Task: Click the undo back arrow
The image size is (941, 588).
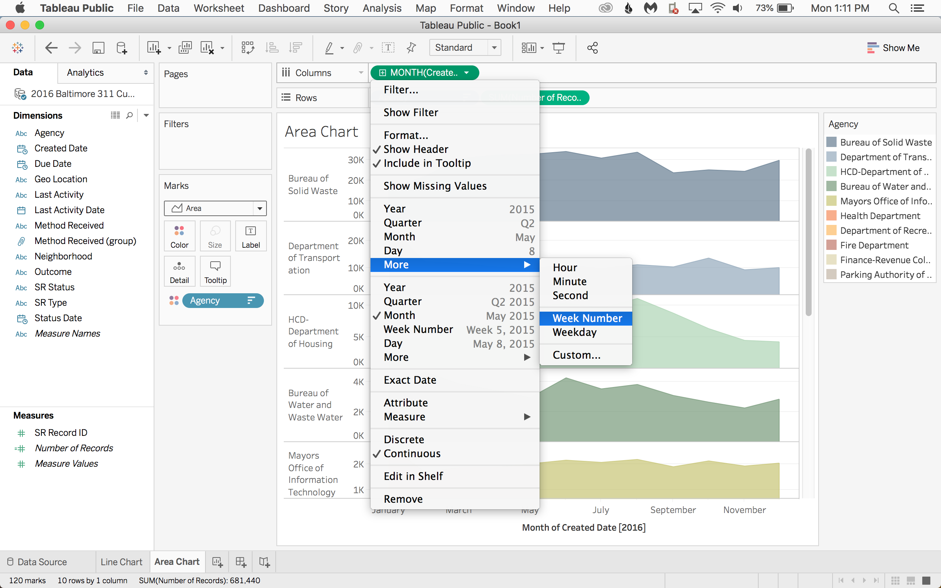Action: pyautogui.click(x=51, y=48)
